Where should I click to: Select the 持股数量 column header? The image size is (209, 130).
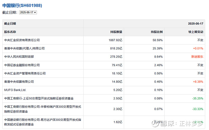click(x=116, y=32)
